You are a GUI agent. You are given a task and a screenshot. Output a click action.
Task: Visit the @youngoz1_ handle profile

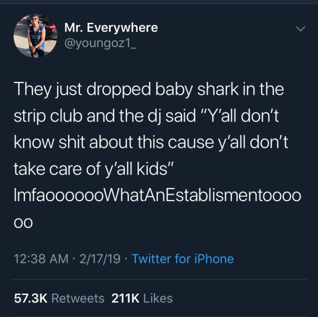100,43
